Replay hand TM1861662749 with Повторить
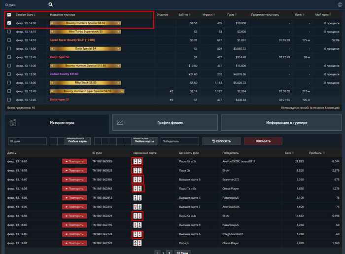 coord(74,243)
